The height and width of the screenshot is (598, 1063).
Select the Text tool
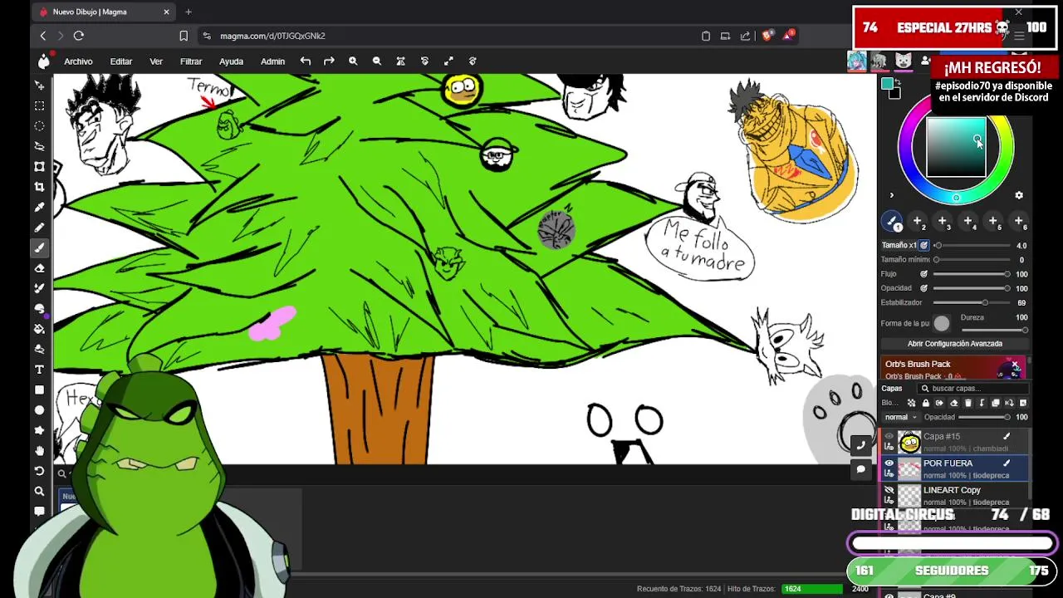pos(39,370)
